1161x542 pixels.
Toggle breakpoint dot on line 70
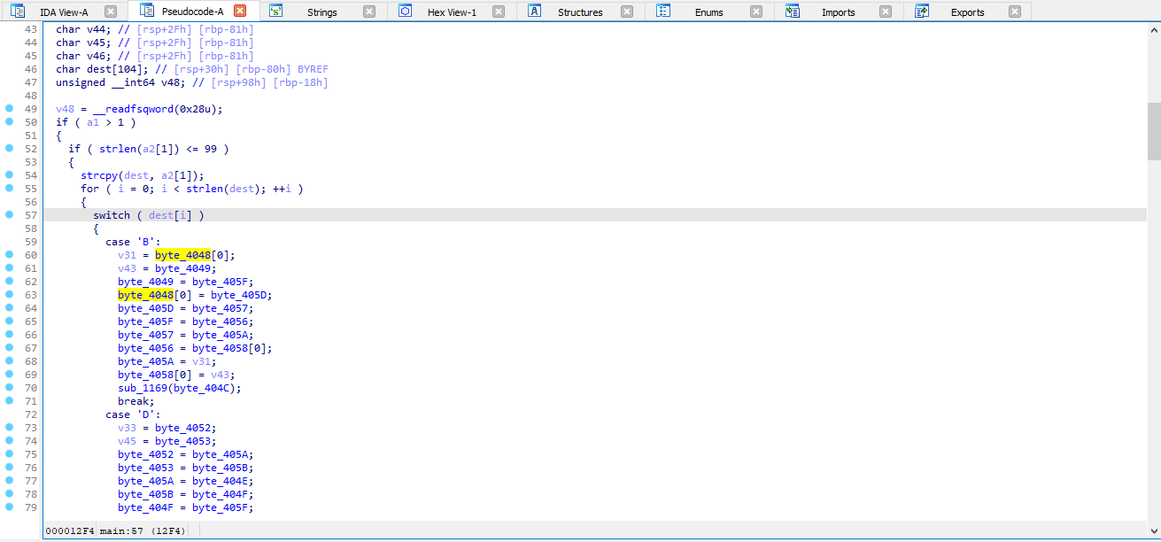(10, 388)
